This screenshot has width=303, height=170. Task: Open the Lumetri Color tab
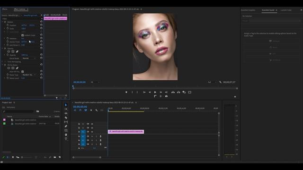[286, 10]
